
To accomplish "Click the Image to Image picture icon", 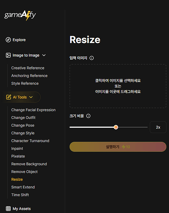I will point(8,55).
